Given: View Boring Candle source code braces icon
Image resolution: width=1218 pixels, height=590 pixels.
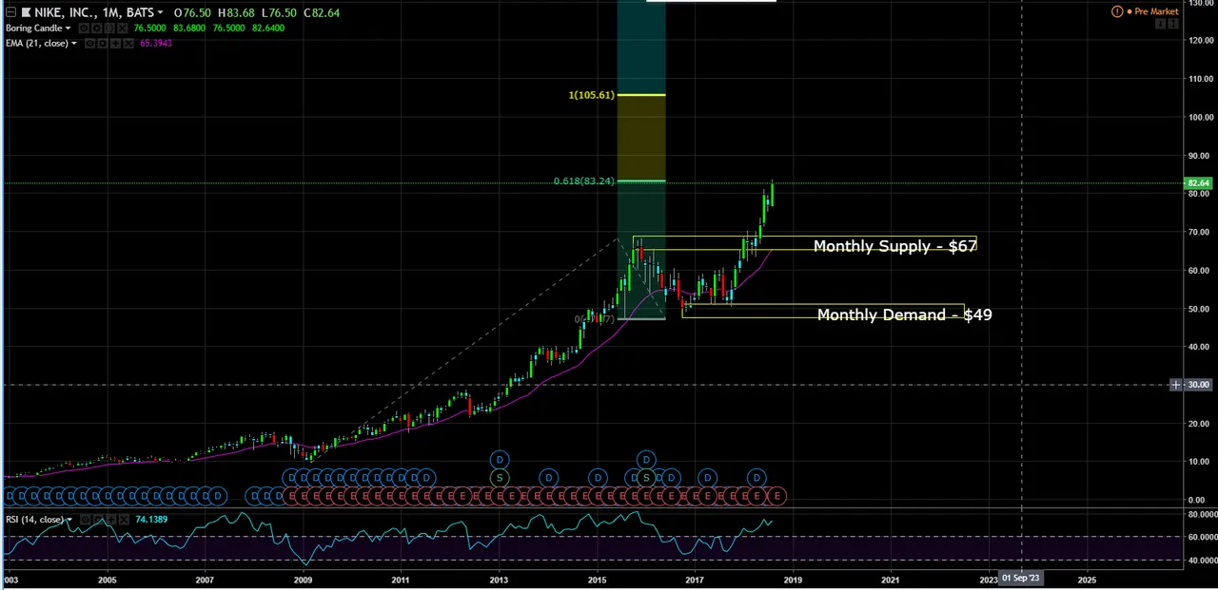Looking at the screenshot, I should click(111, 29).
